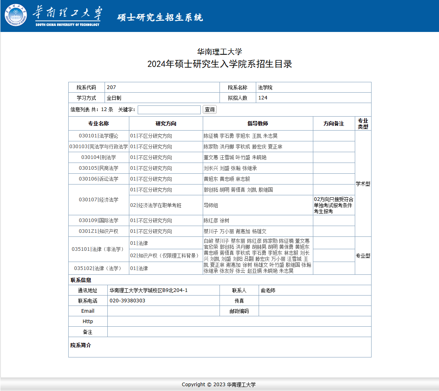This screenshot has width=439, height=391.
Task: Click the 专业型 program type cell
Action: pyautogui.click(x=363, y=256)
